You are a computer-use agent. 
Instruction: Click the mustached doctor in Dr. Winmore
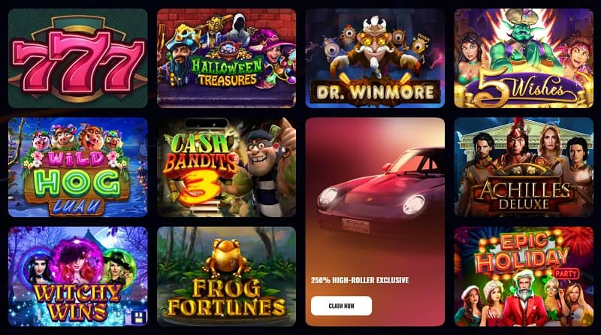[373, 48]
